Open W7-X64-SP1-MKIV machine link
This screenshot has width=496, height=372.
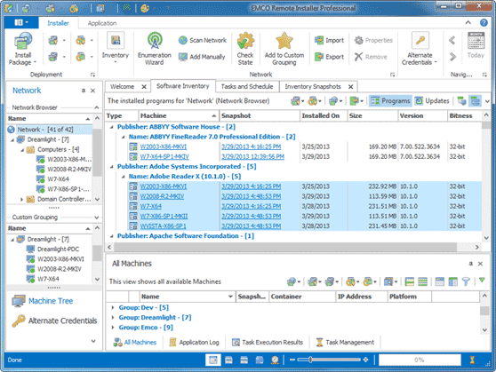[x=164, y=157]
